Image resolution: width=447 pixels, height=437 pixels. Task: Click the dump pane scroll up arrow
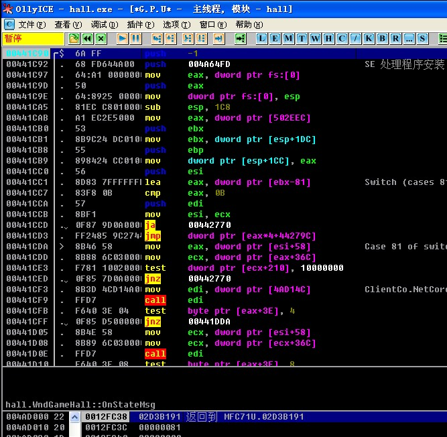click(74, 417)
